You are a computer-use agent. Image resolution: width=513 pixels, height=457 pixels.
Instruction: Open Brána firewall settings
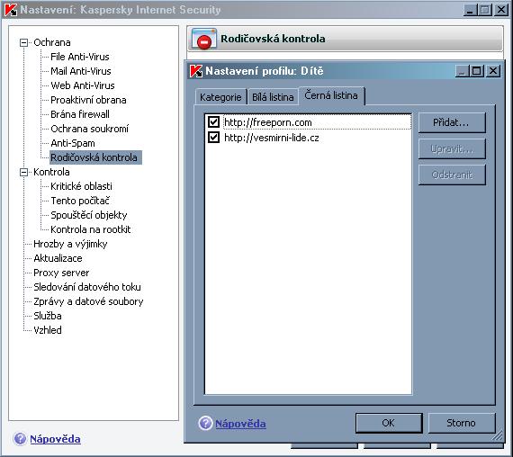click(80, 114)
